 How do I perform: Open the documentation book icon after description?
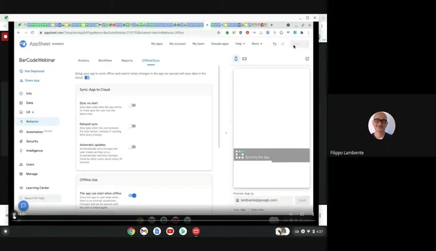[x=87, y=78]
